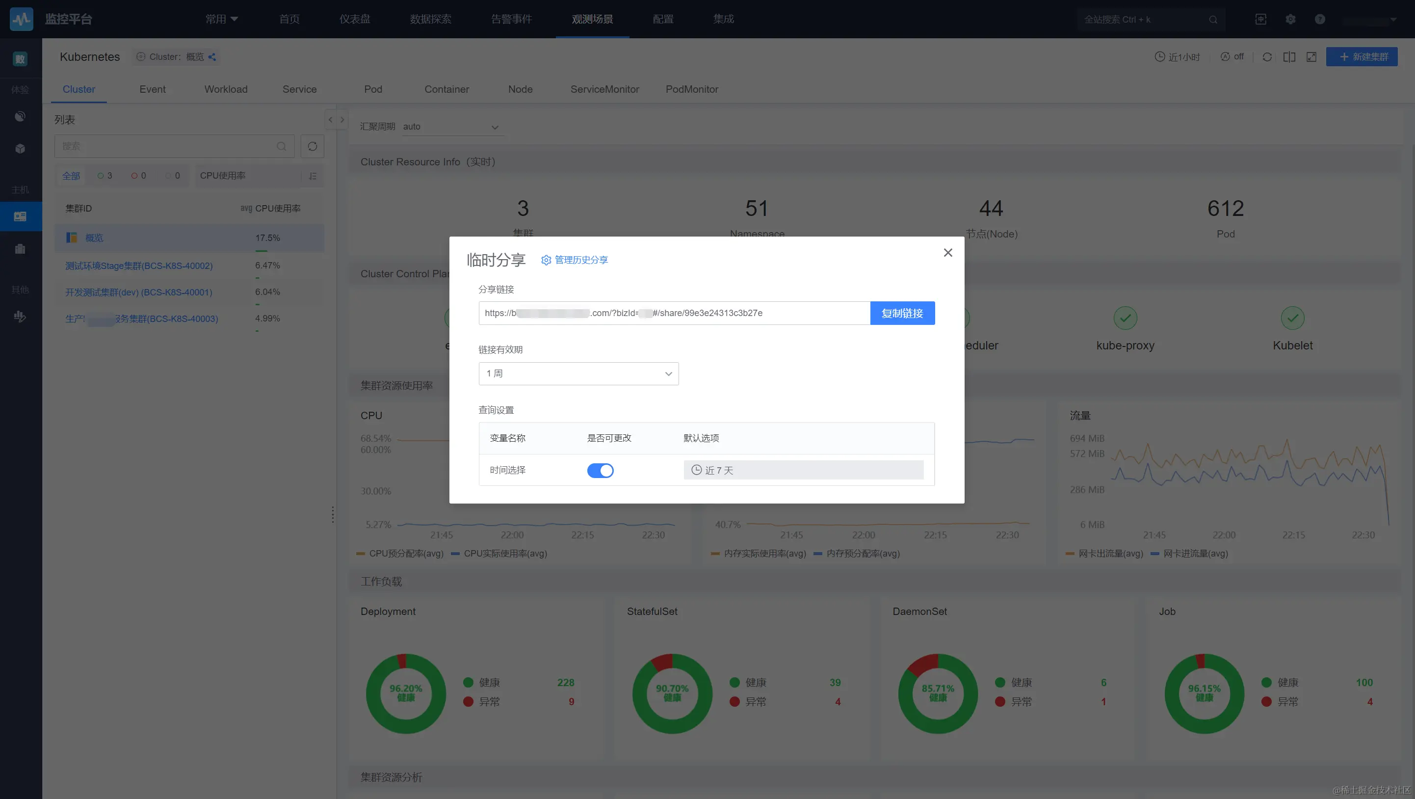Click the refresh button beside the list search
Viewport: 1415px width, 799px height.
coord(312,146)
